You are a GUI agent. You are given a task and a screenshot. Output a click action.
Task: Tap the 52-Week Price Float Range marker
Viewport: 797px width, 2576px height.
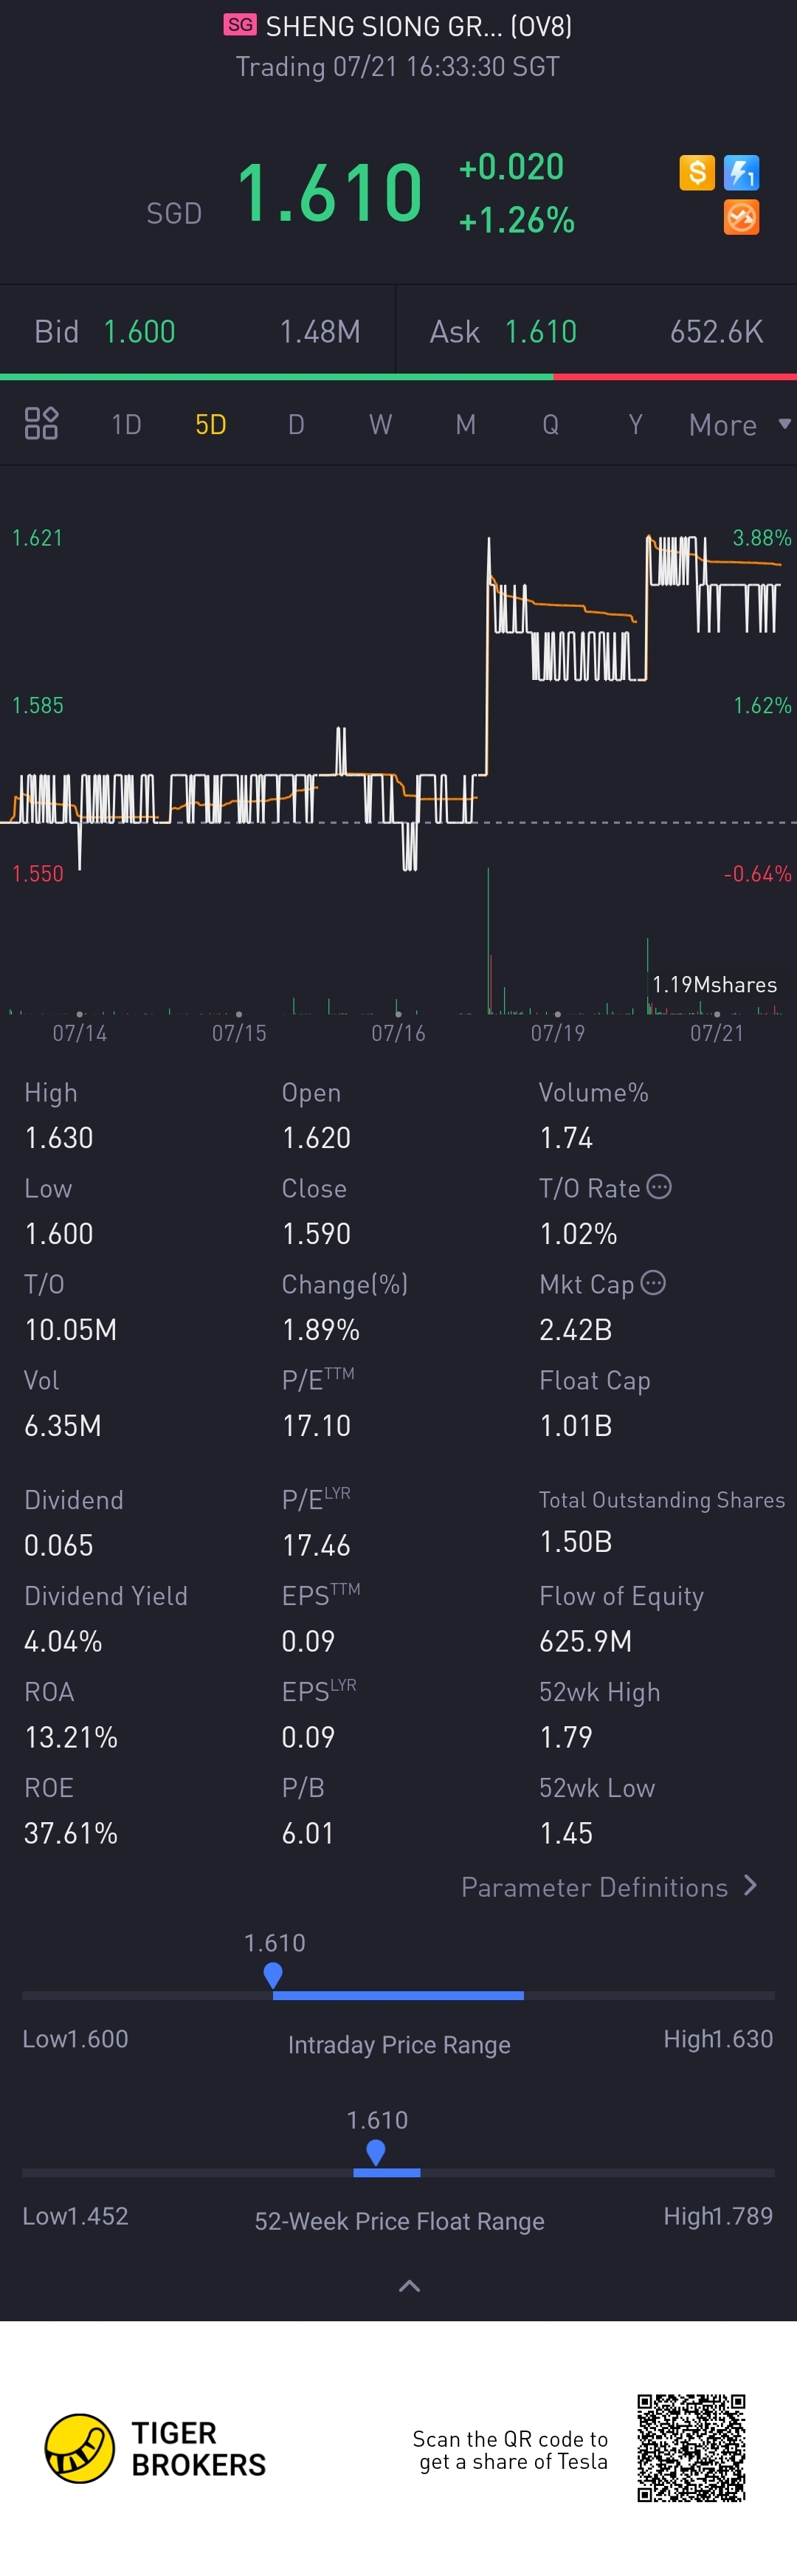click(x=376, y=2153)
